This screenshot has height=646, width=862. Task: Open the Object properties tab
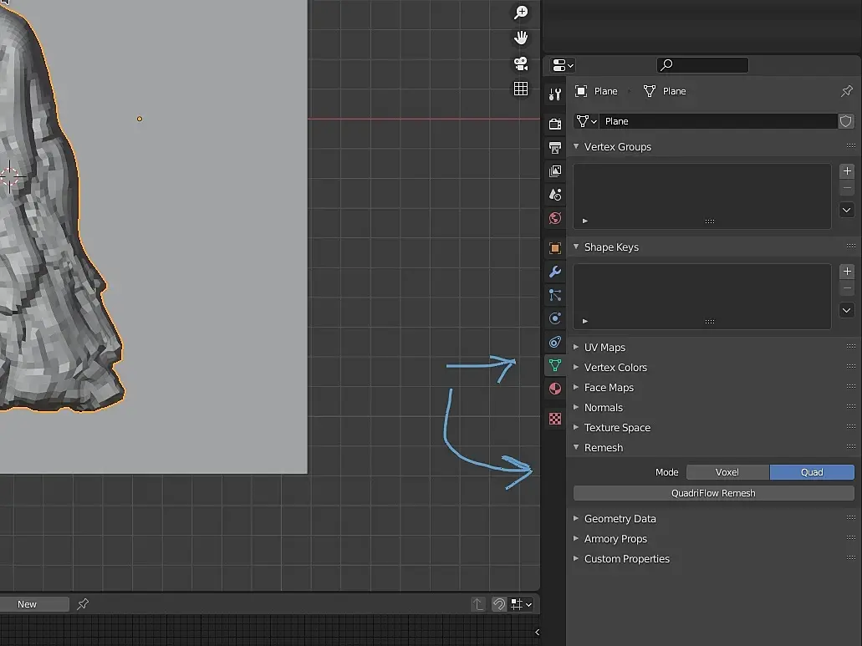point(555,248)
